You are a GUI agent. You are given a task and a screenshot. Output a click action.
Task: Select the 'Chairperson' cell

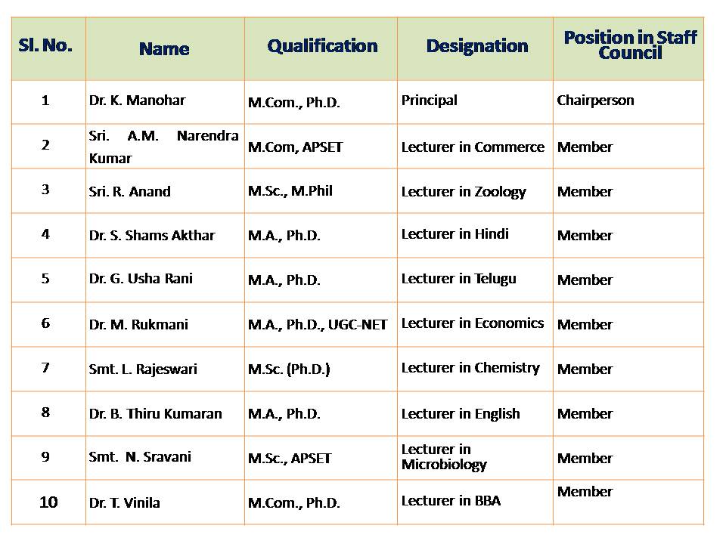click(x=595, y=100)
